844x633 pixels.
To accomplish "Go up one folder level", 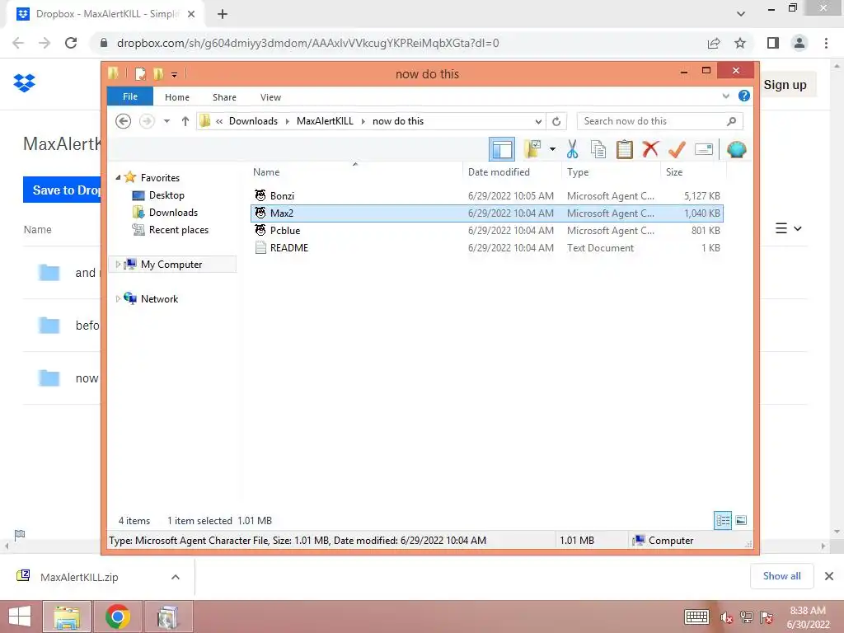I will pos(185,121).
